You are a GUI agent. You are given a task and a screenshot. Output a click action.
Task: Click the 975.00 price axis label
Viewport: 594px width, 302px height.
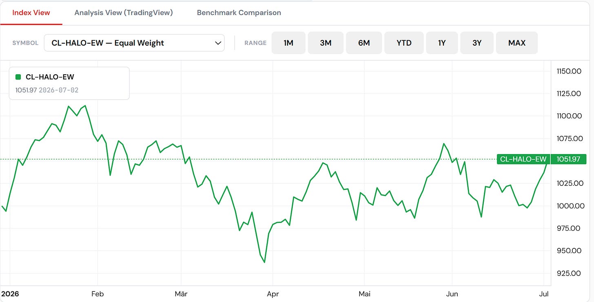[569, 228]
